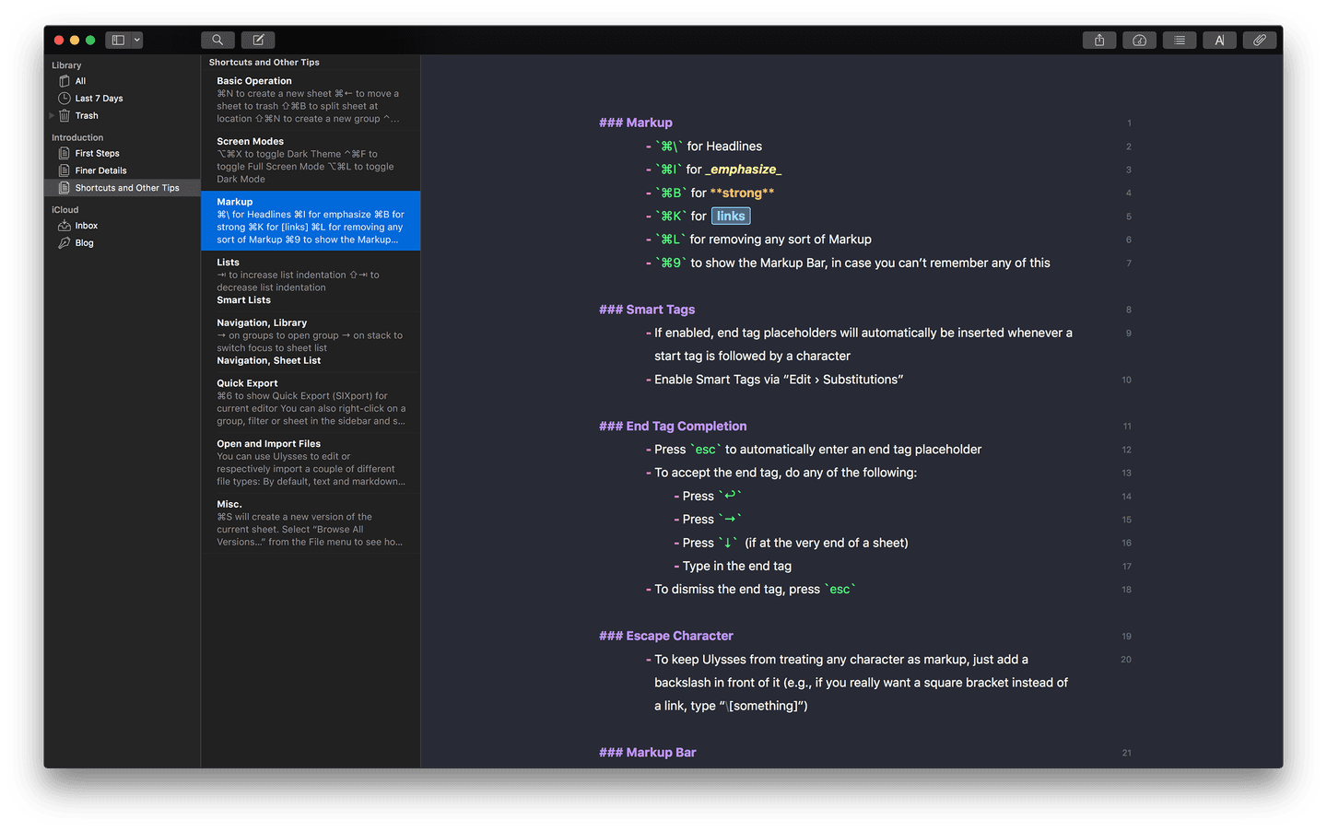Image resolution: width=1327 pixels, height=831 pixels.
Task: Select the Inbox under iCloud
Action: click(87, 225)
